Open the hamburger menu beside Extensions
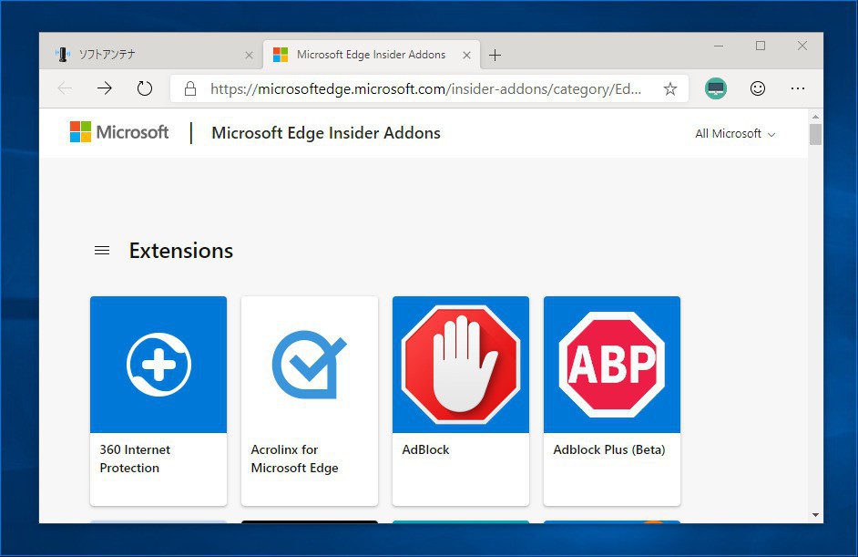 tap(102, 251)
